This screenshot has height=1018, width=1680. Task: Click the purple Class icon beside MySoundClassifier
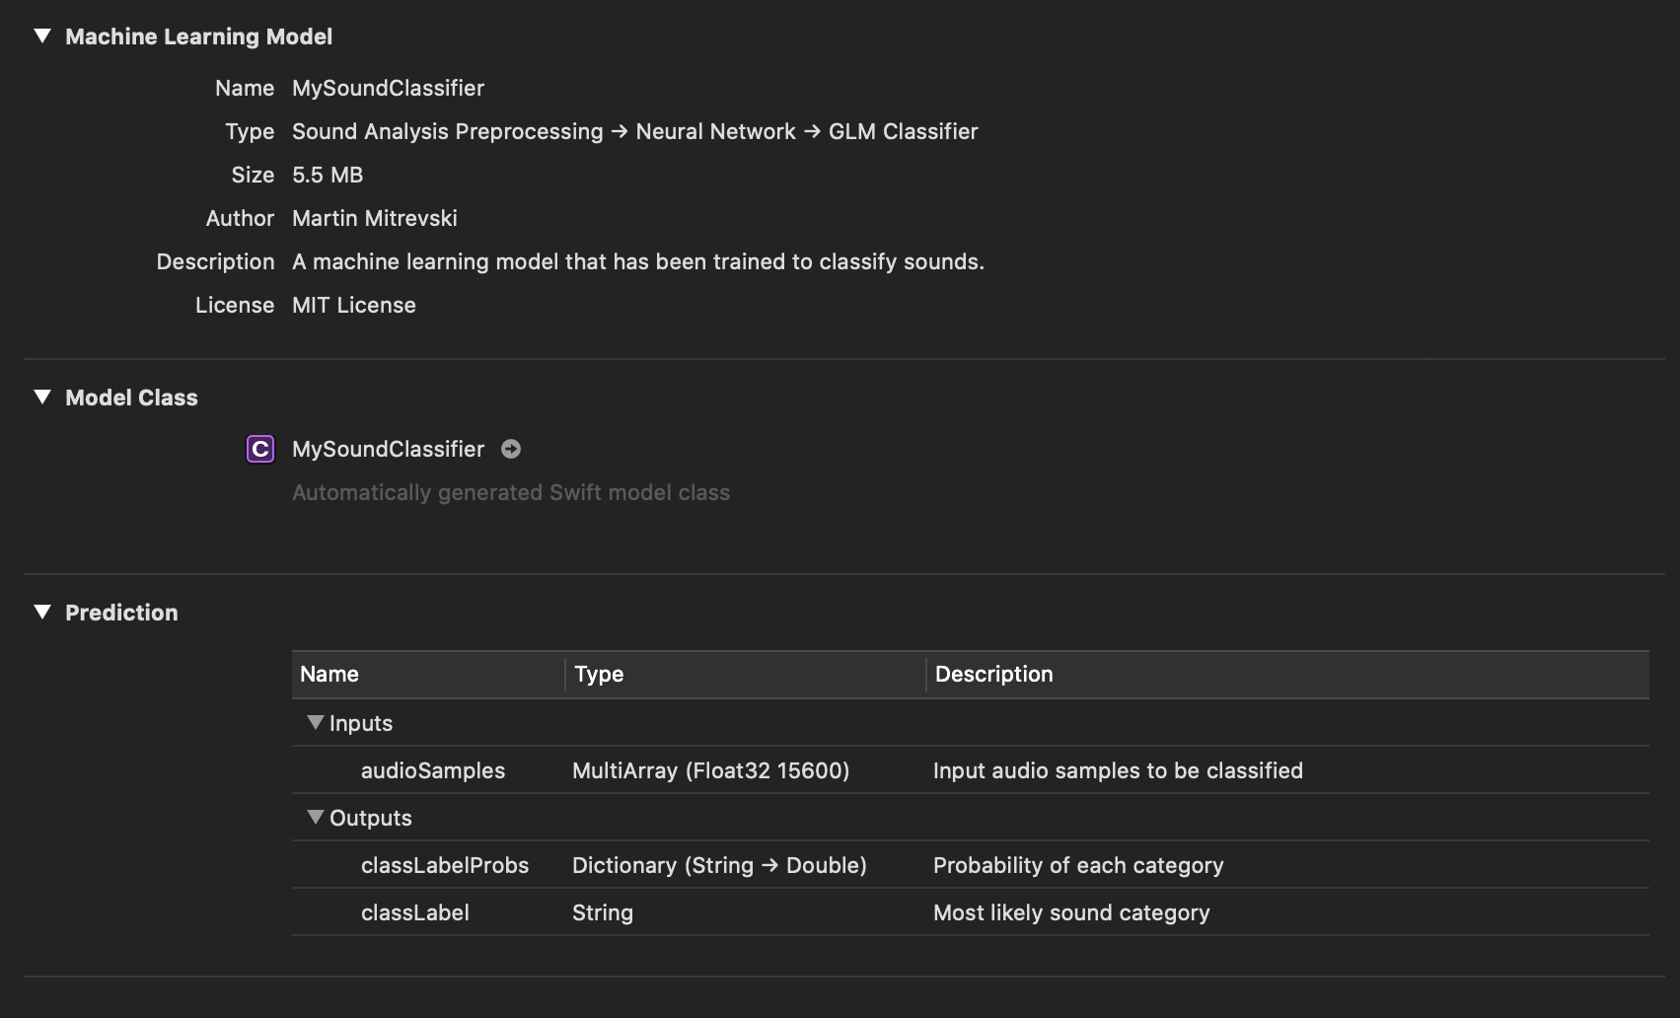pyautogui.click(x=259, y=449)
